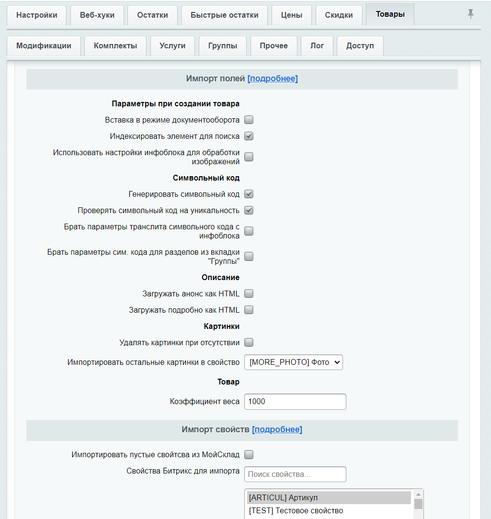491x519 pixels.
Task: Select the Группы sub-tab
Action: 223,46
